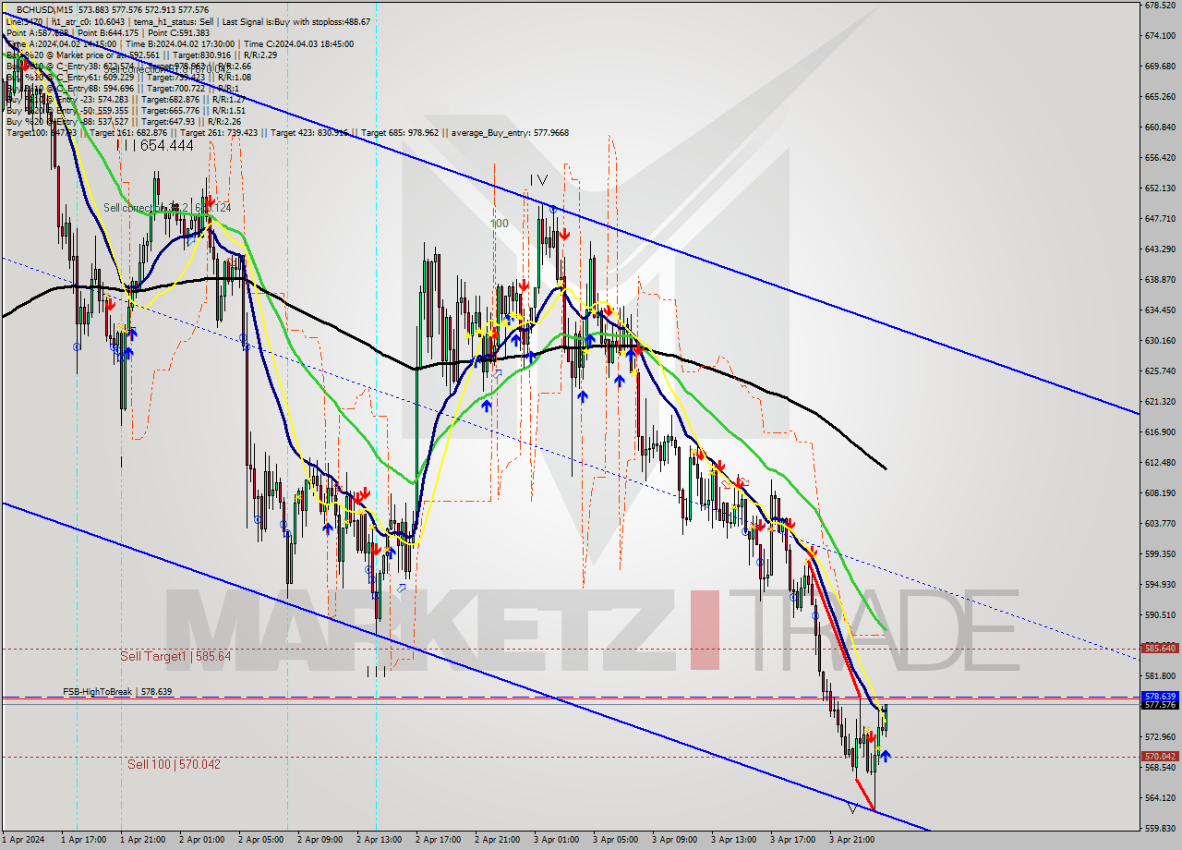This screenshot has height=850, width=1182.
Task: Click the '3 Apr 05:00' time axis label
Action: click(616, 841)
